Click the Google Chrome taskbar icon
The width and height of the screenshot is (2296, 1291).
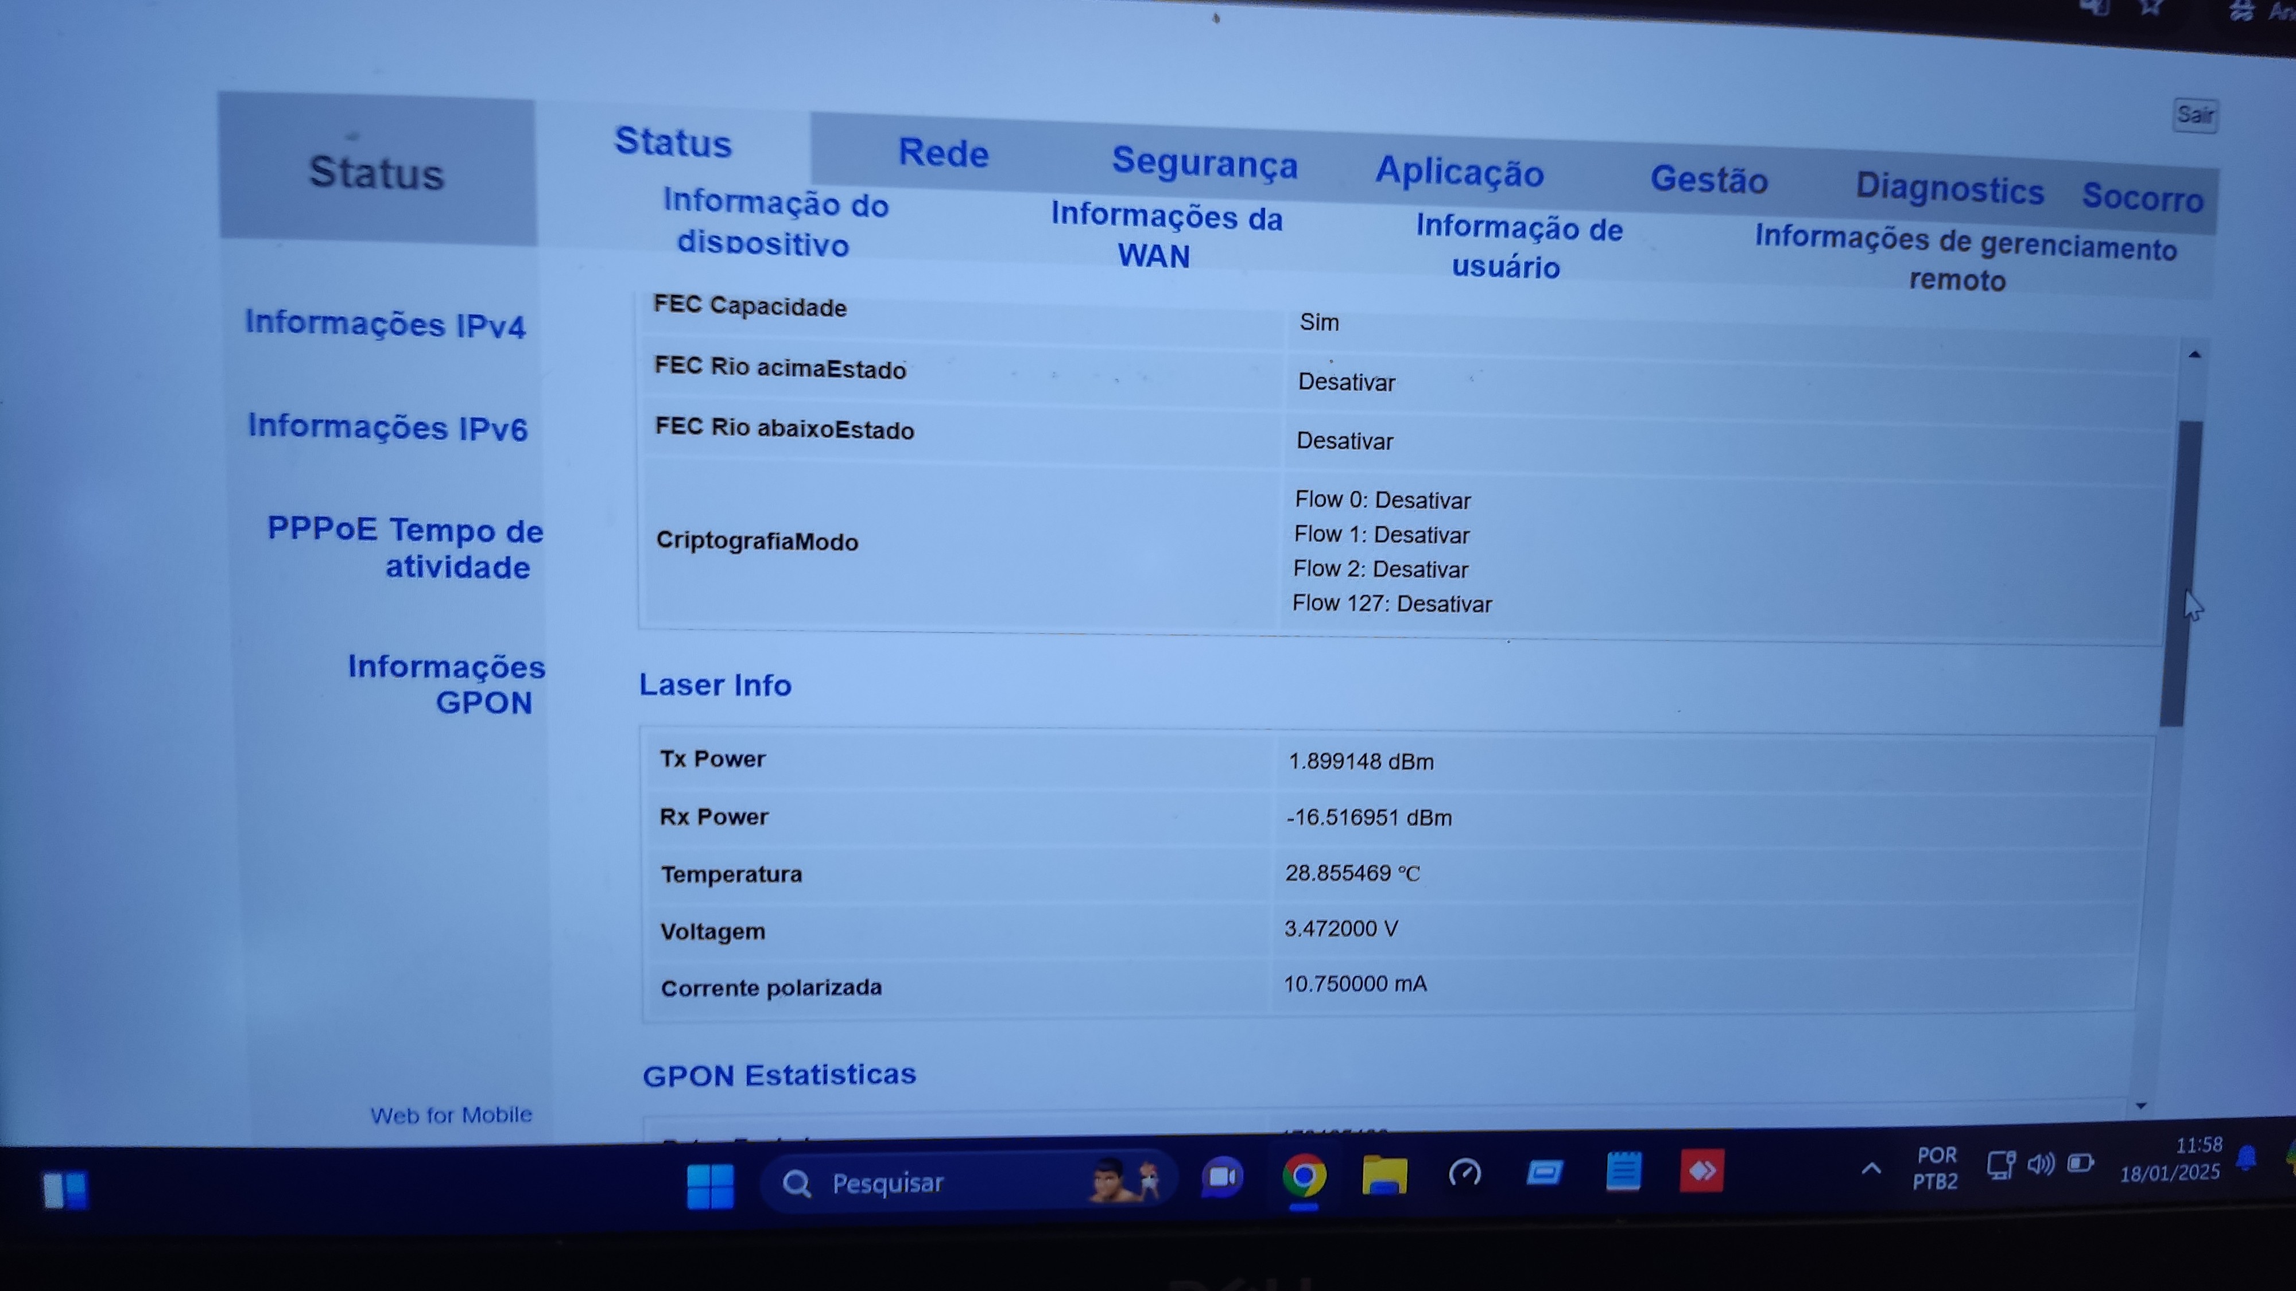(1304, 1177)
